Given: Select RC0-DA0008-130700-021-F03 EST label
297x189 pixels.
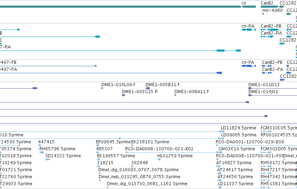Looking at the screenshot, I should (x=250, y=156).
